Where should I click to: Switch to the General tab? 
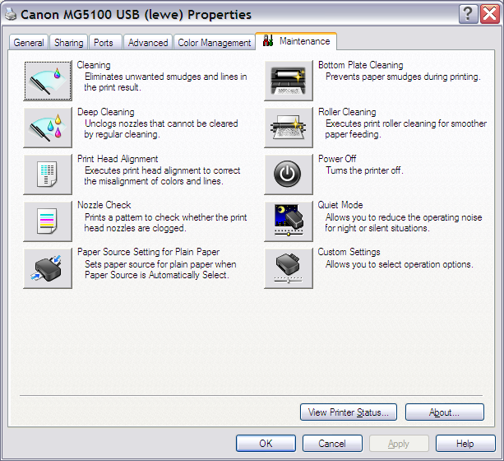click(x=29, y=43)
